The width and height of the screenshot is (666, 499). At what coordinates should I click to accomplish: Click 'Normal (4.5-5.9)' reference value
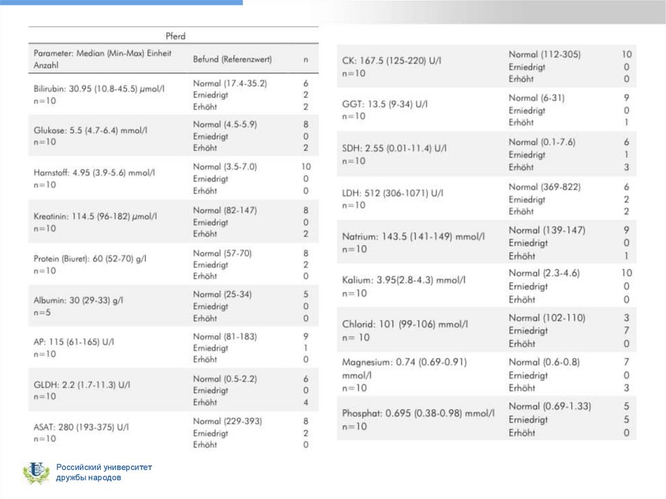pyautogui.click(x=224, y=124)
